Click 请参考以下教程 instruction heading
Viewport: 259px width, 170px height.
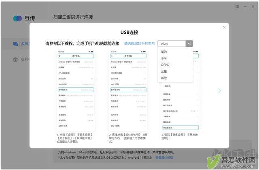pyautogui.click(x=82, y=43)
